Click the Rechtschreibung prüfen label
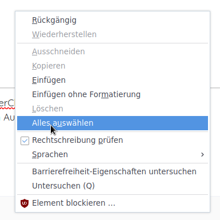 click(78, 141)
